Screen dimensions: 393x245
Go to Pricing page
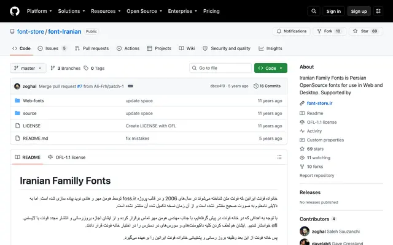[x=211, y=11]
